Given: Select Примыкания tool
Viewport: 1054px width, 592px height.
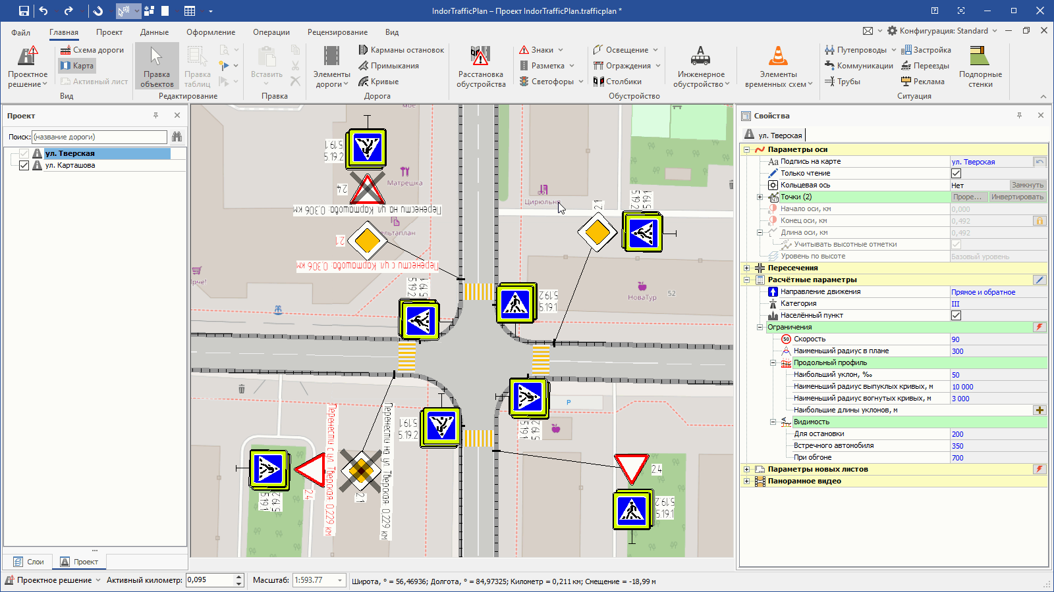Looking at the screenshot, I should click(x=389, y=66).
